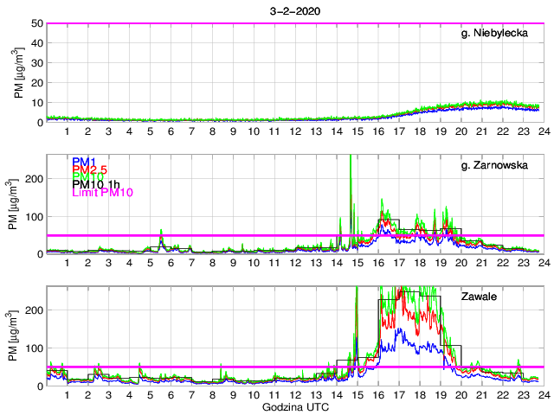Screen dimensions: 554x415
Task: Click the 200 tick on Zarnowska chart y-axis
Action: pos(34,178)
